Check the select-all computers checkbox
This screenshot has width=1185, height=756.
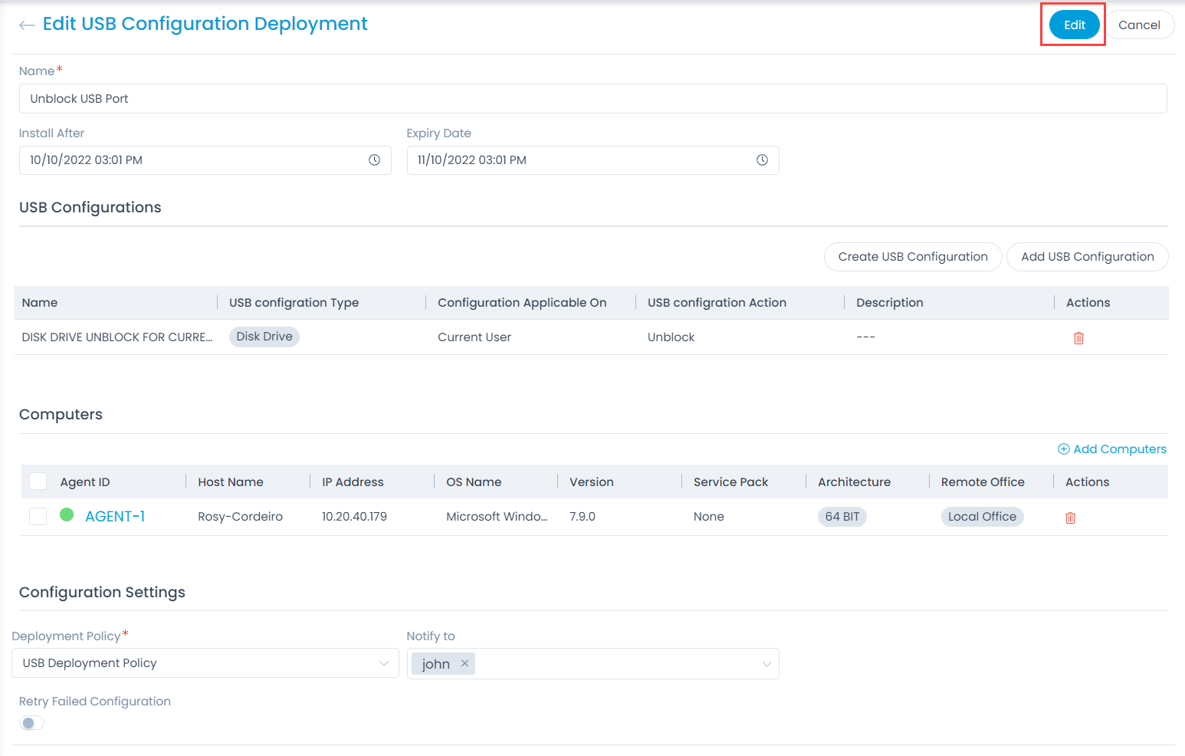(x=38, y=481)
